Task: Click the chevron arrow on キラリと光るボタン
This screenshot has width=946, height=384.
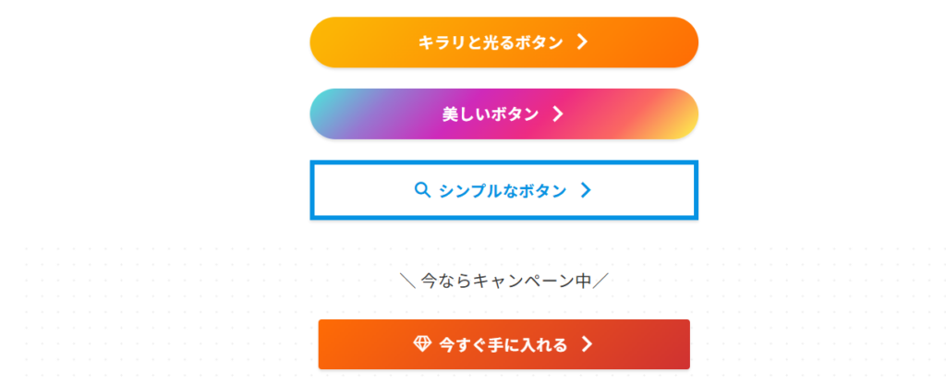Action: (582, 42)
